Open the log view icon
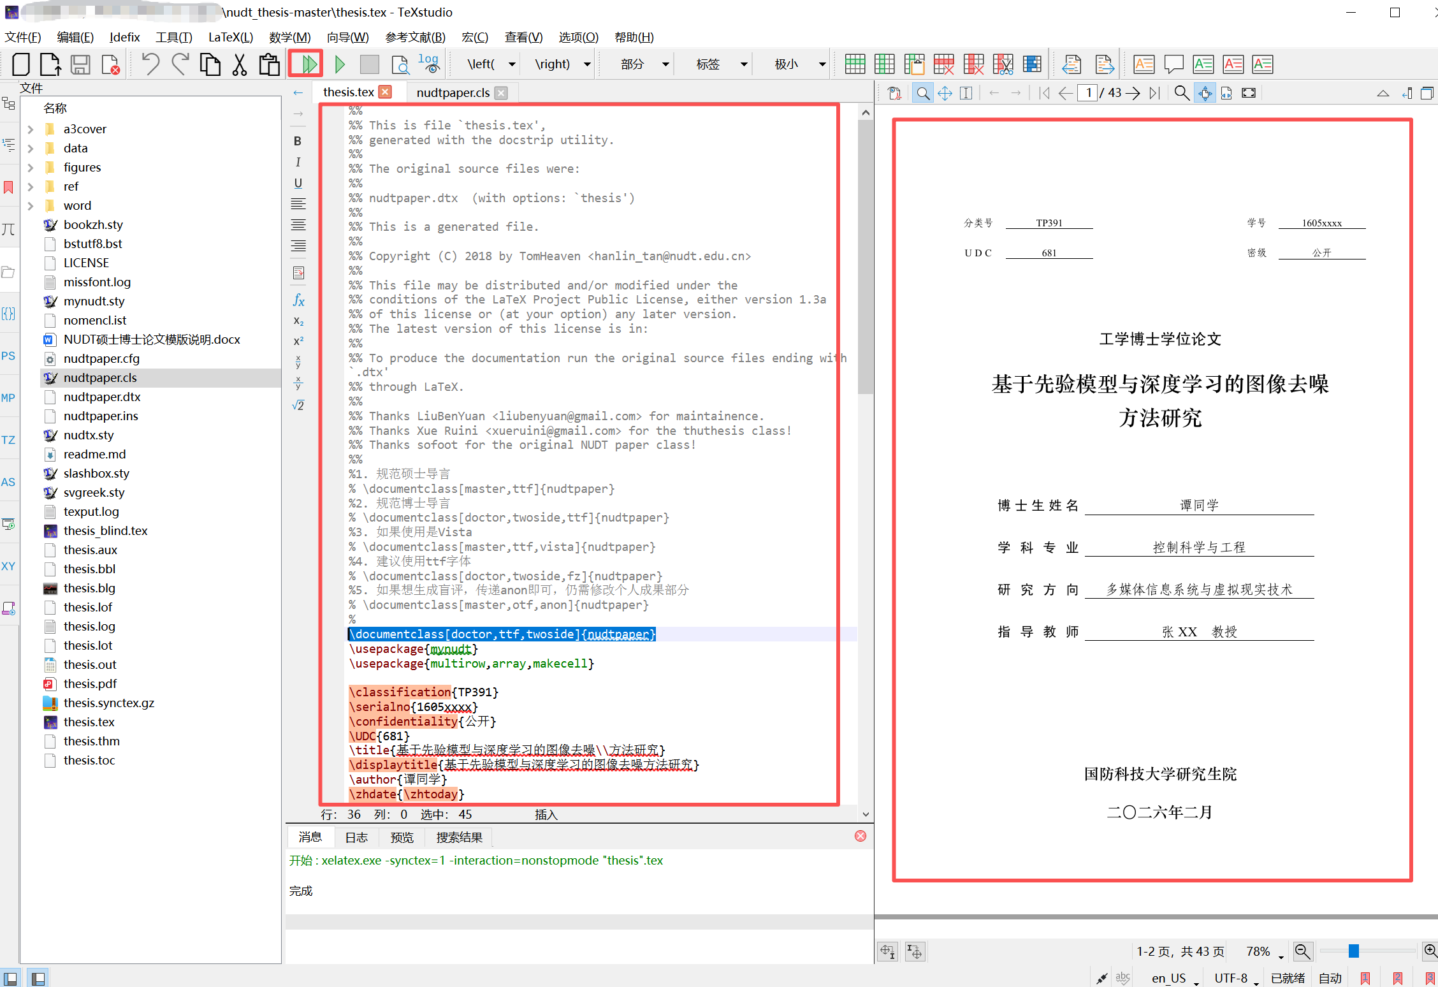Screen dimensions: 1438x987 [429, 64]
